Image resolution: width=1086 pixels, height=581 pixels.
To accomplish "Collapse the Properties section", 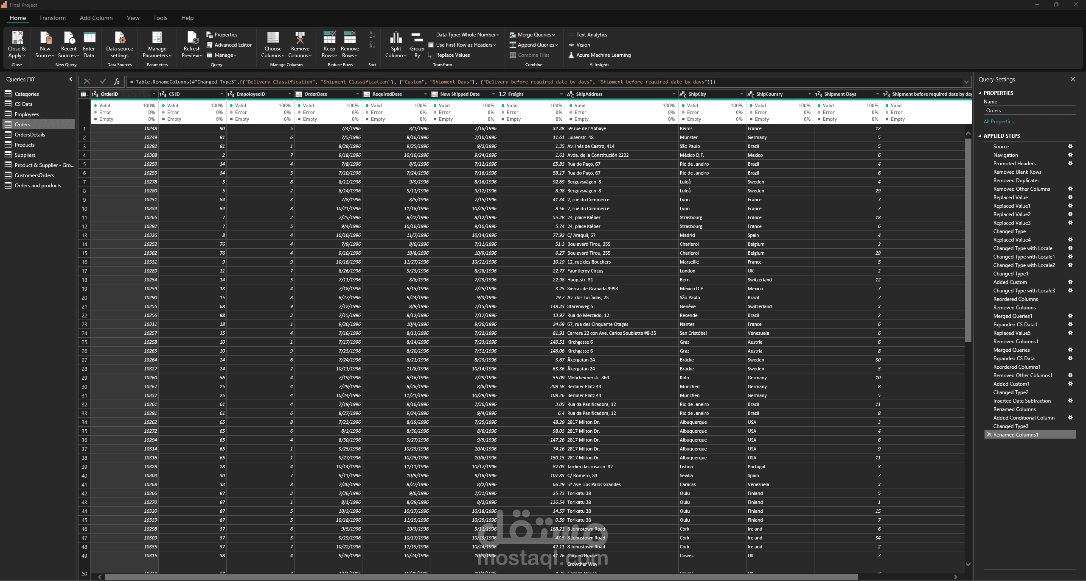I will coord(980,93).
